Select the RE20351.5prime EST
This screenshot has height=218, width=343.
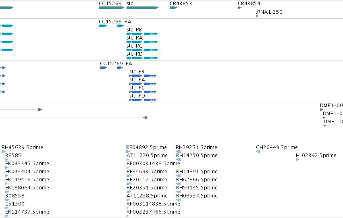[147, 188]
